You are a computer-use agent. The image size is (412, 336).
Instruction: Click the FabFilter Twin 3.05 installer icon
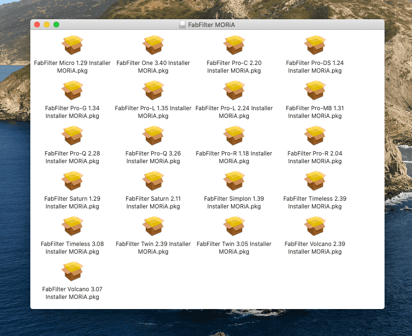pos(234,226)
